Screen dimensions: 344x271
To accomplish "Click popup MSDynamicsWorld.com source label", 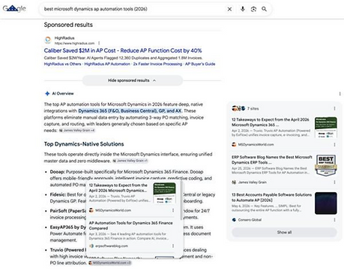I will tap(113, 210).
